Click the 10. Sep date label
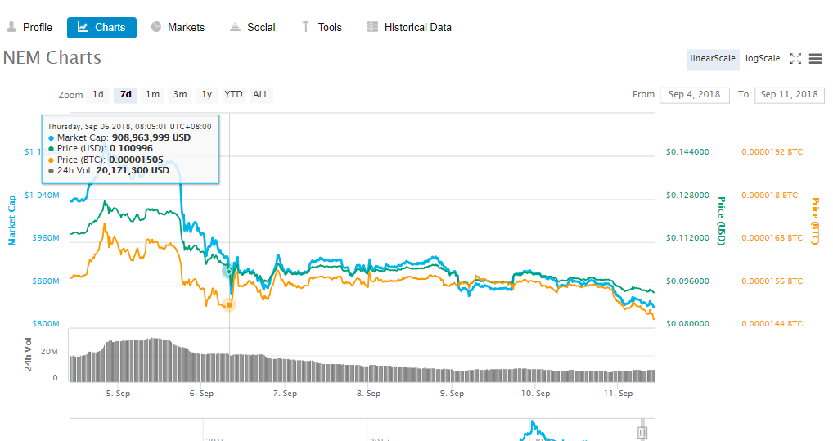This screenshot has width=833, height=441. coord(535,394)
